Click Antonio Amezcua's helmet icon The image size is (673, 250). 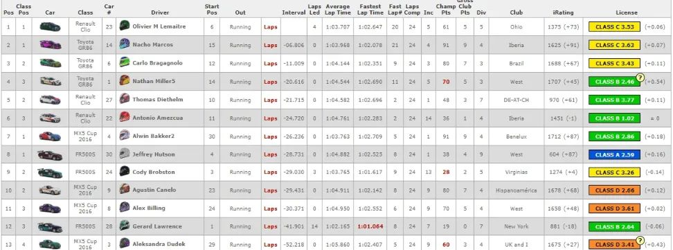coord(125,117)
